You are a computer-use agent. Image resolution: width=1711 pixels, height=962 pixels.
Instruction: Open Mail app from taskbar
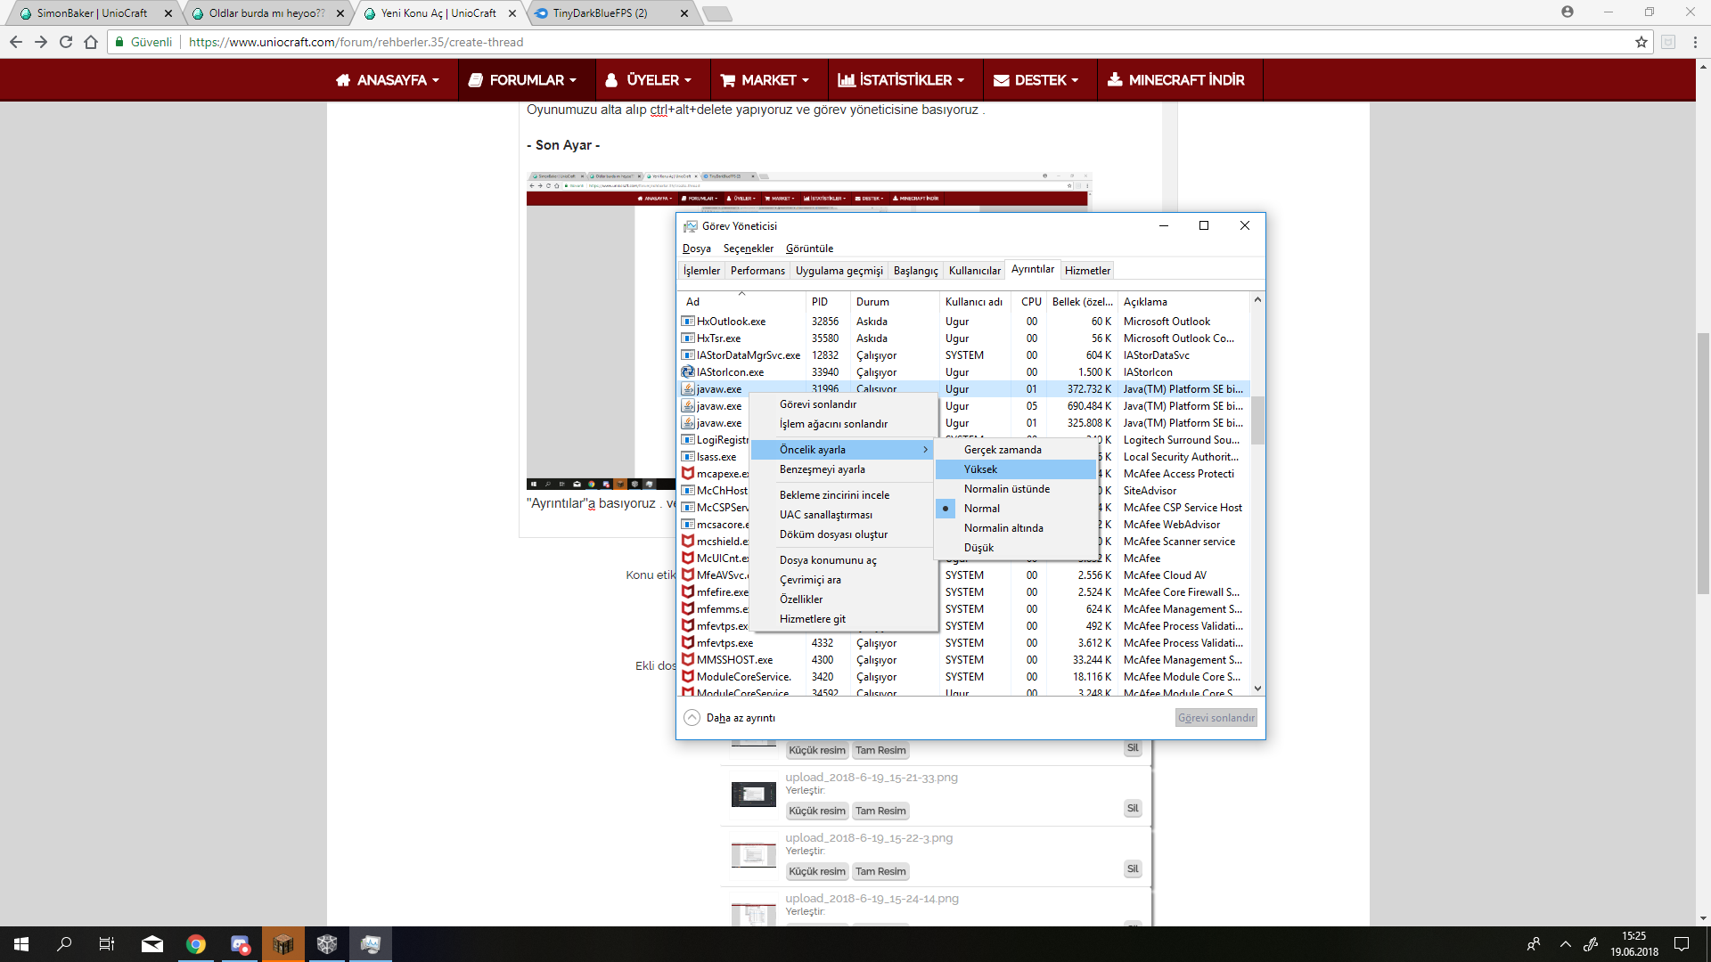point(152,944)
